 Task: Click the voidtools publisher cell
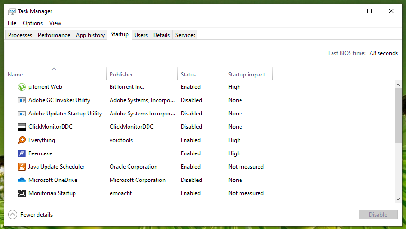coord(121,140)
